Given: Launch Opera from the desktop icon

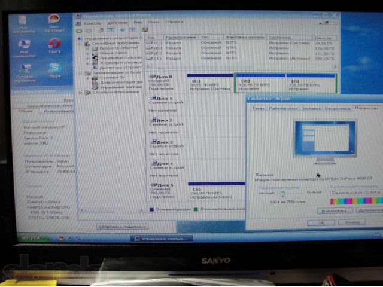Looking at the screenshot, I should (x=54, y=46).
